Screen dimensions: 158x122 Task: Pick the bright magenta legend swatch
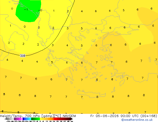tap(20, 119)
